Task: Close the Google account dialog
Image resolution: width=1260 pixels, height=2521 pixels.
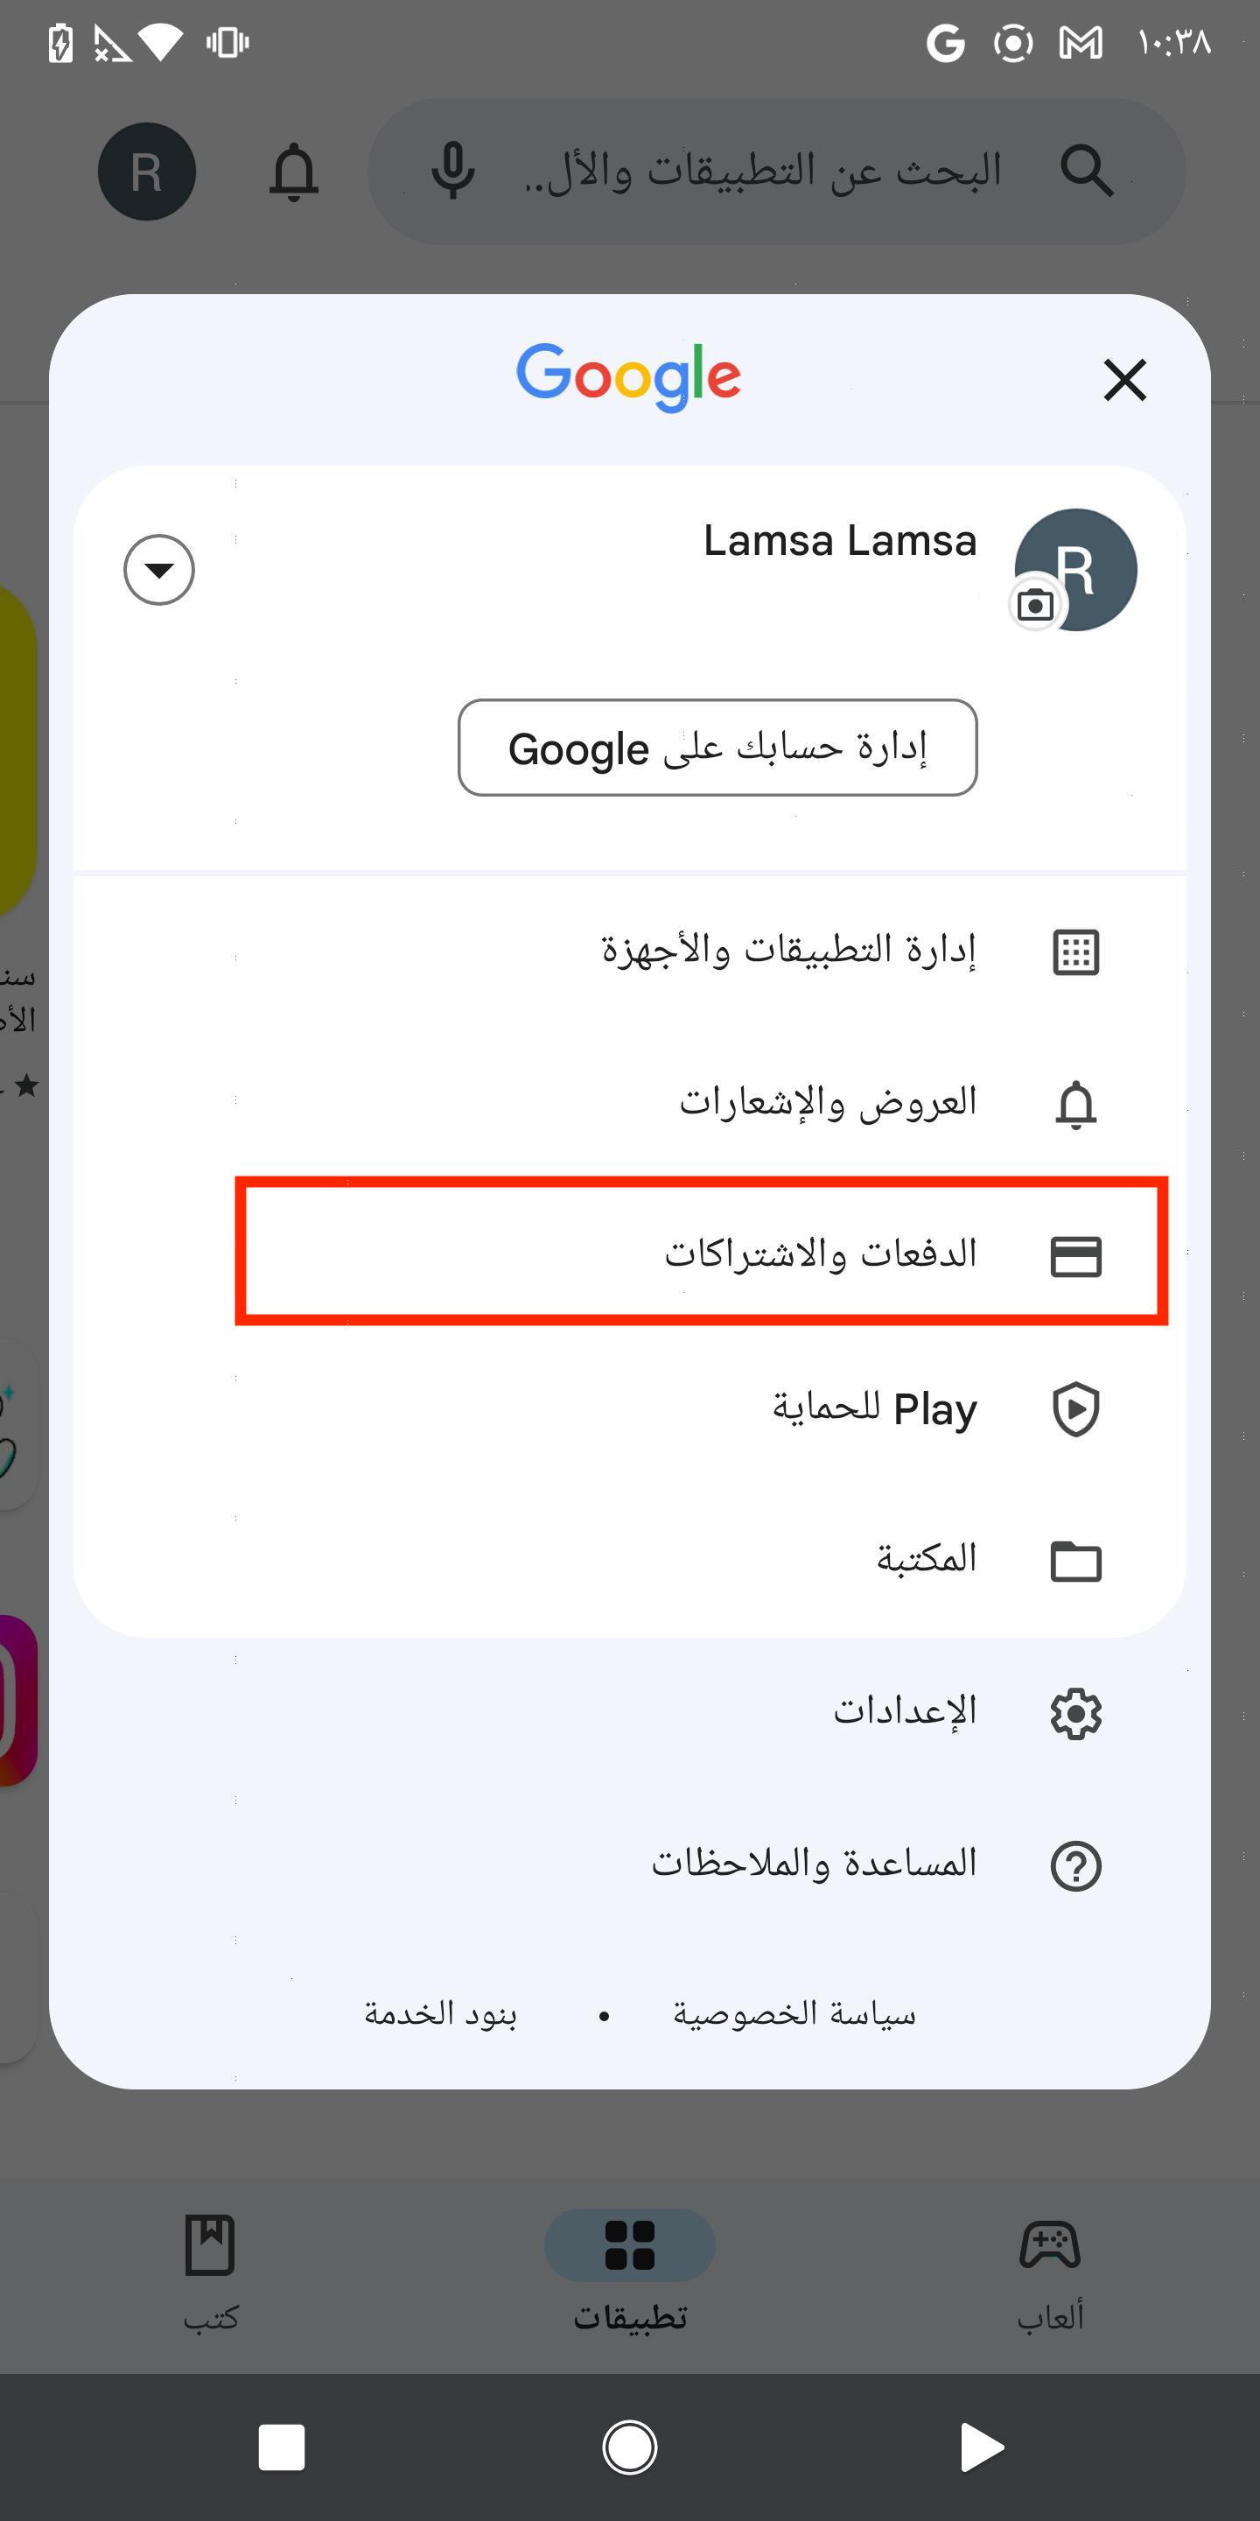Action: click(x=1124, y=380)
